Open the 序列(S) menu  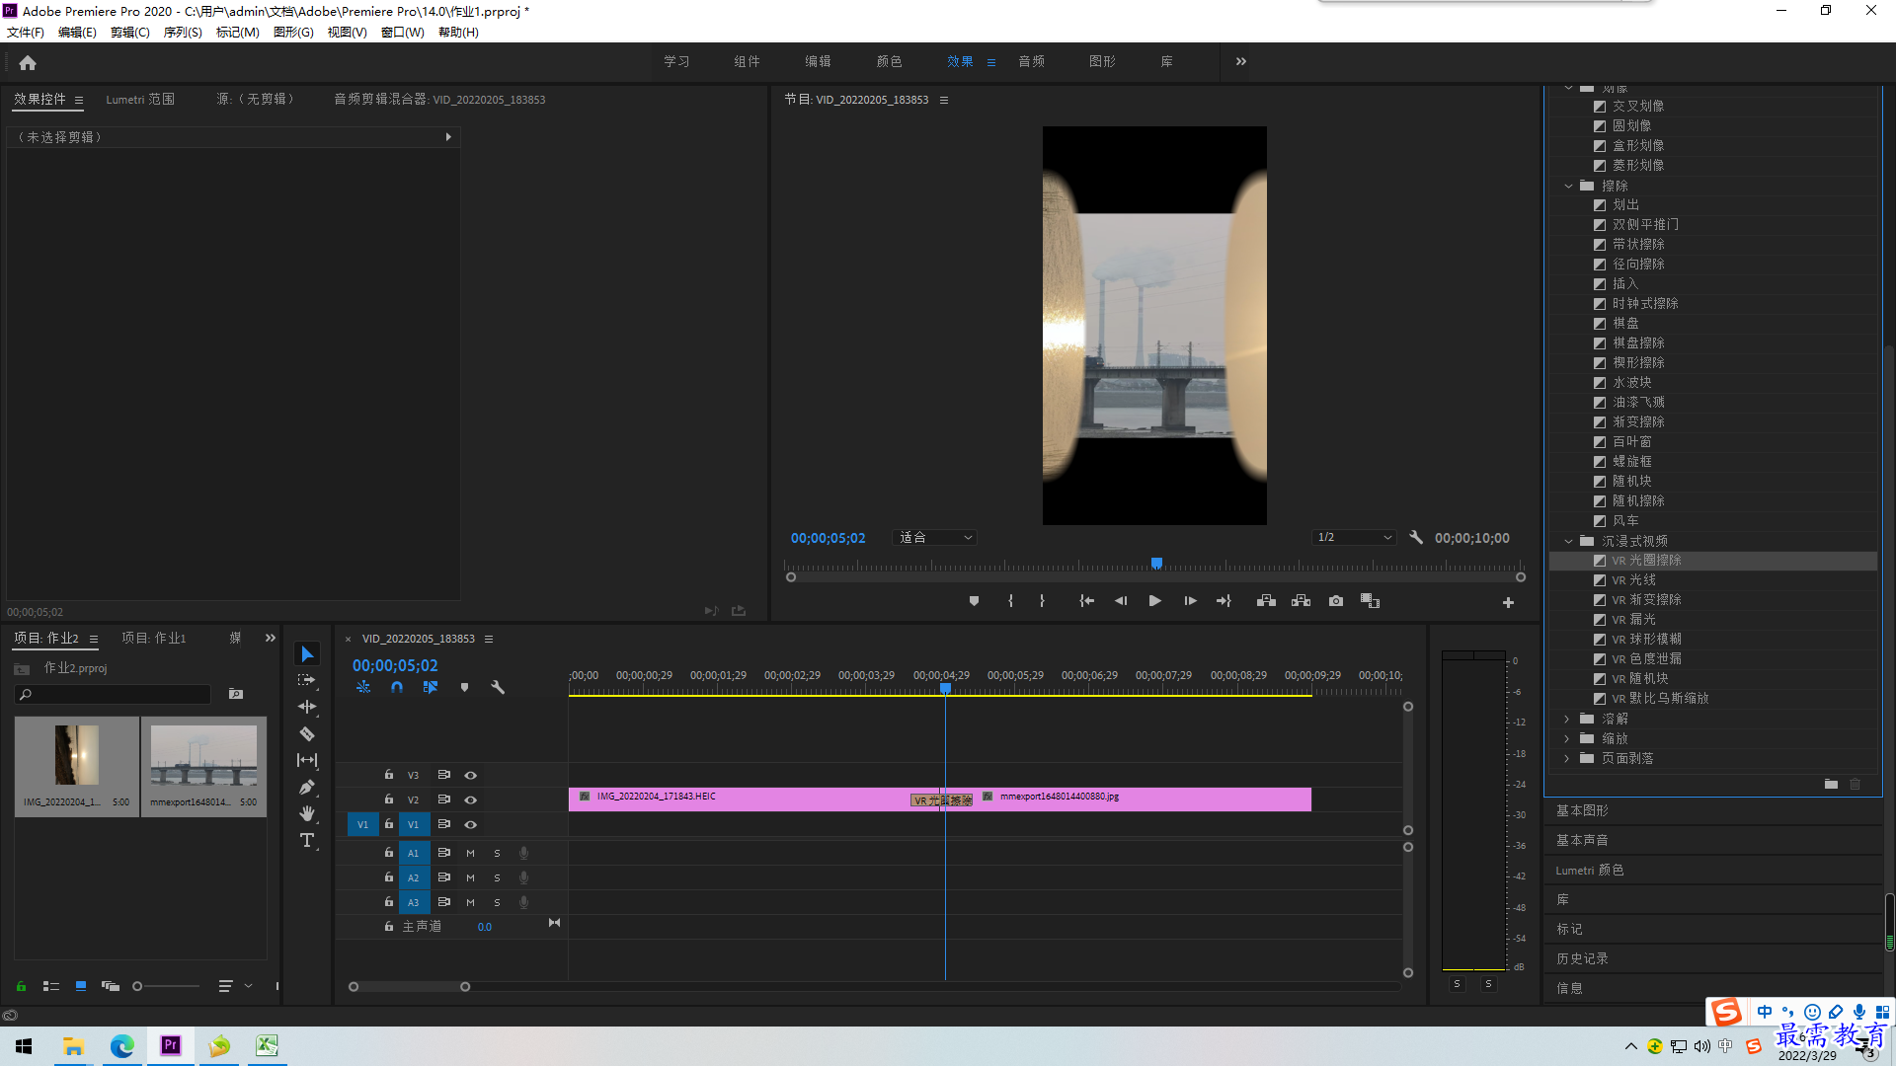(183, 33)
